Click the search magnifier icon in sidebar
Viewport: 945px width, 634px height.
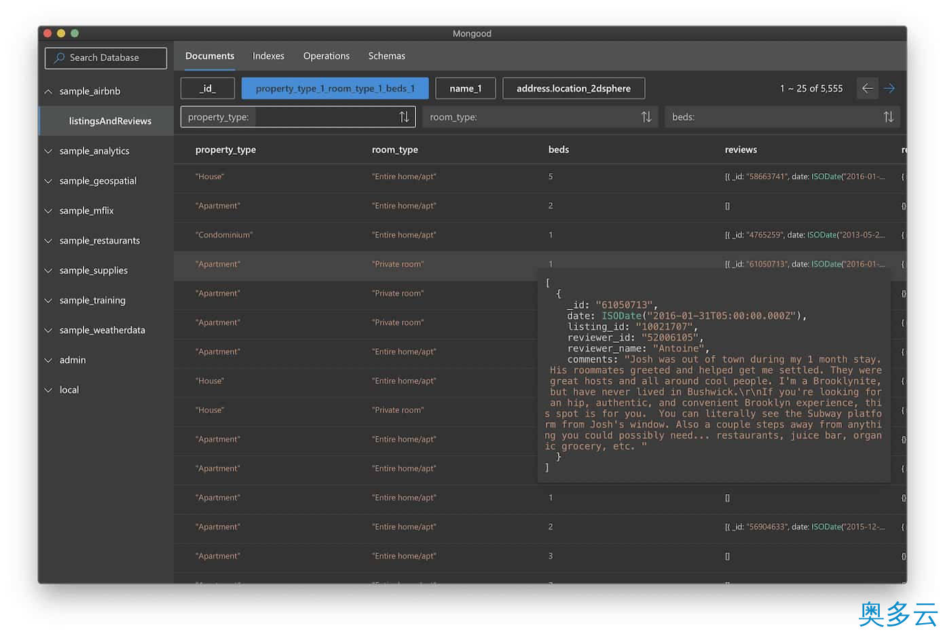tap(60, 58)
